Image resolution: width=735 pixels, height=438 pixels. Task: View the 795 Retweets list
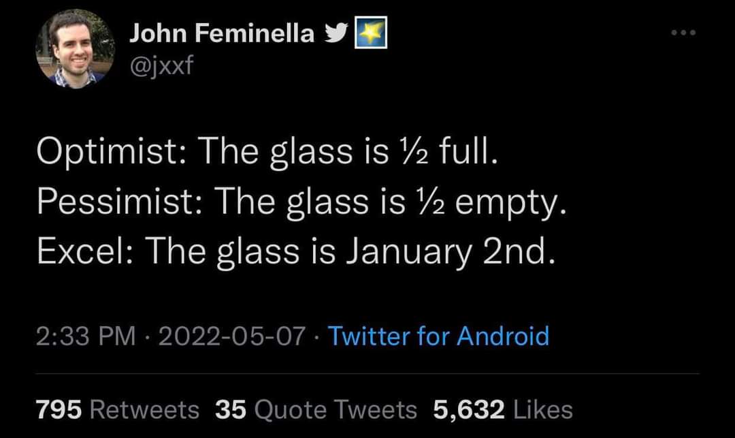pyautogui.click(x=118, y=409)
